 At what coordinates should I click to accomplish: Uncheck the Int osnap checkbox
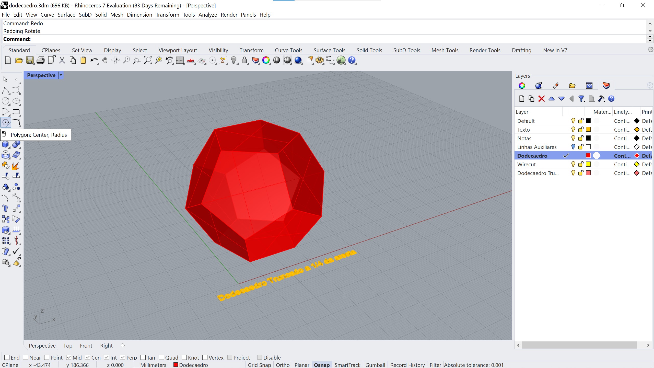pyautogui.click(x=107, y=357)
